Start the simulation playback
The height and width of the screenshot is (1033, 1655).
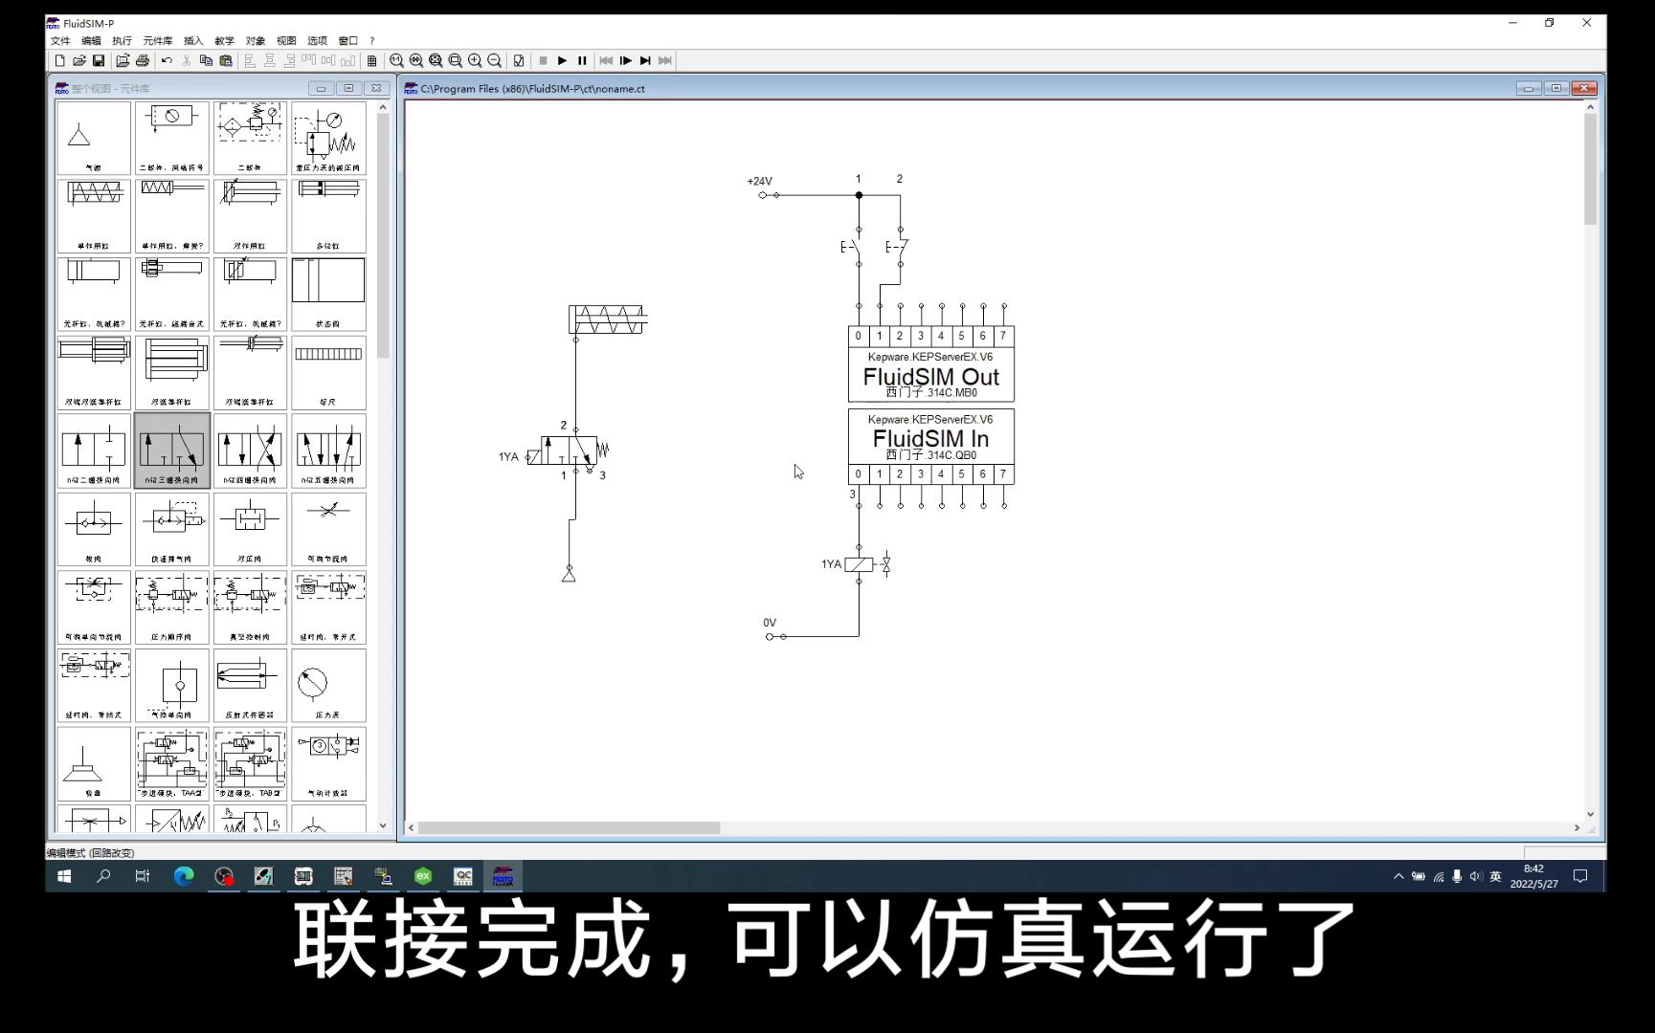(563, 60)
